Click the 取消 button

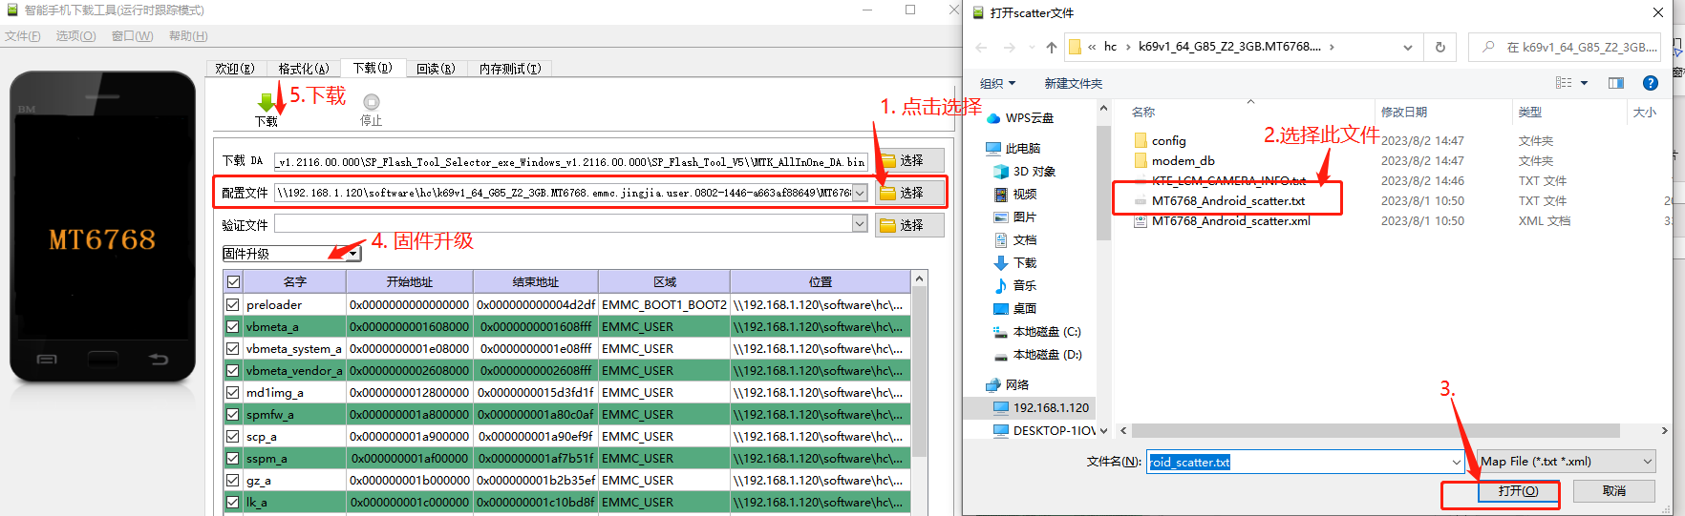[x=1613, y=491]
